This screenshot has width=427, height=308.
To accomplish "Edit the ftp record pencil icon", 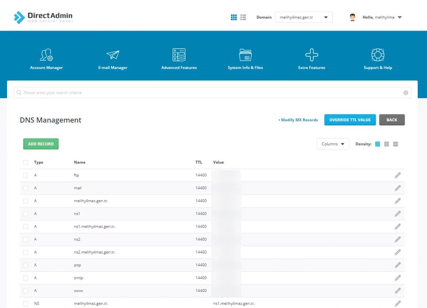I will pyautogui.click(x=398, y=175).
